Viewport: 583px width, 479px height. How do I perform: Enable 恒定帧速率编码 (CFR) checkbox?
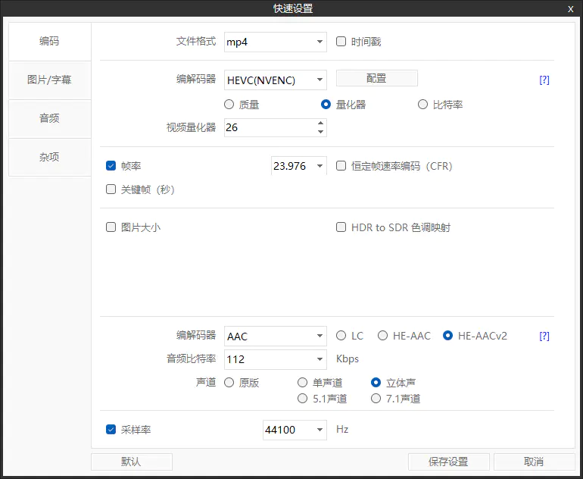coord(341,165)
